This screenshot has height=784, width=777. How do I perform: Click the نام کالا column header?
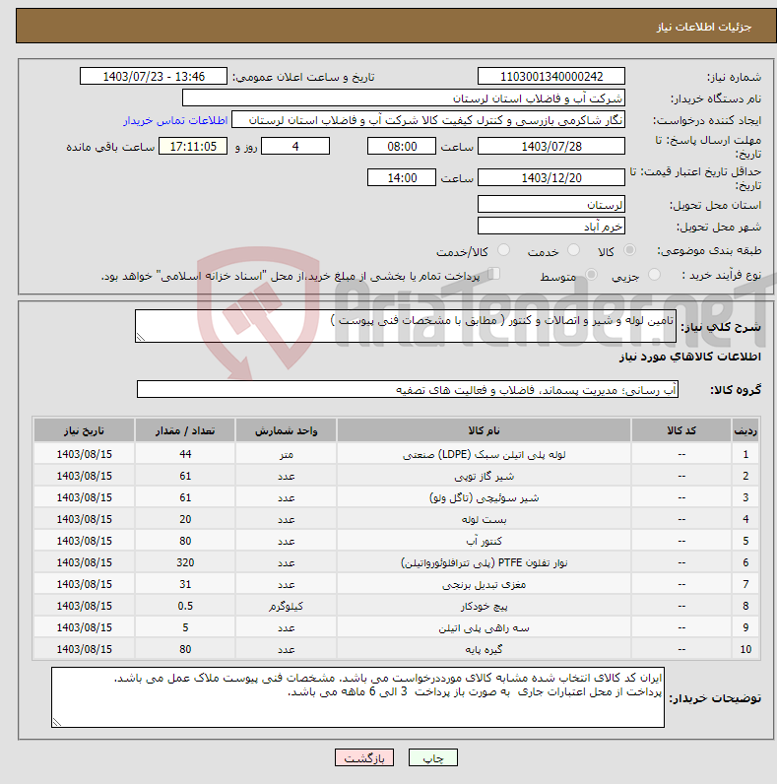(x=484, y=430)
